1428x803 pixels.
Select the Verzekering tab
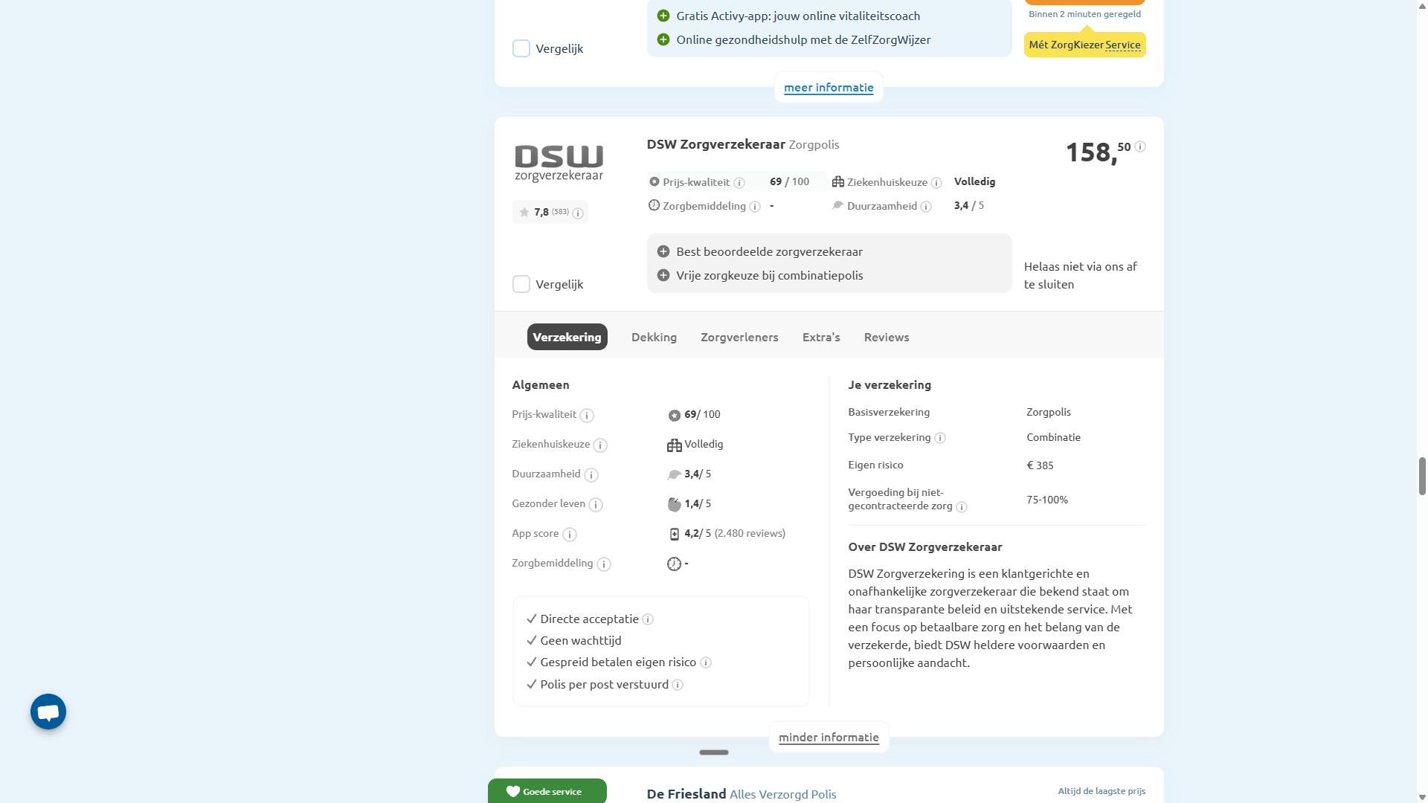pyautogui.click(x=567, y=337)
